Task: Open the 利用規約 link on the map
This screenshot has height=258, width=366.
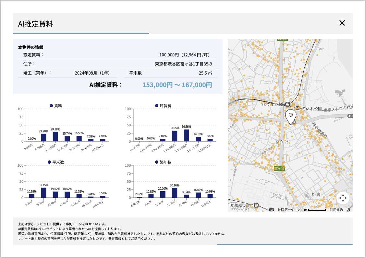Action: tap(336, 210)
